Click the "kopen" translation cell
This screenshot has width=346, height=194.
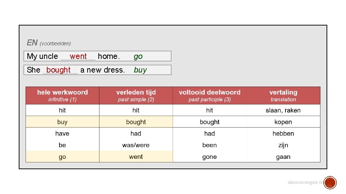pos(283,122)
